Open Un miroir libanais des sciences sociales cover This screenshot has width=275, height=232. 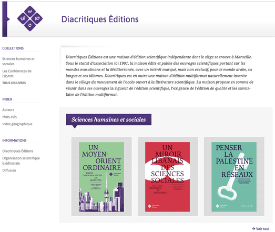point(168,177)
